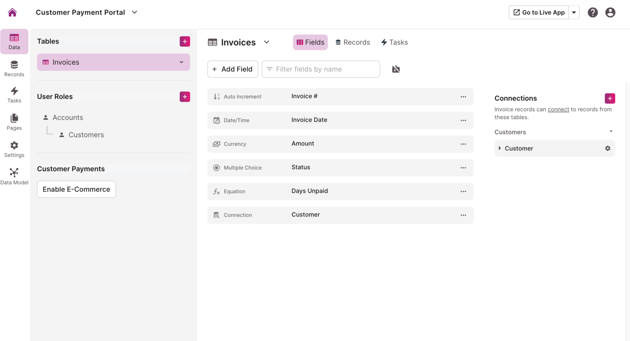Open the Customer Payment Portal app dropdown
The image size is (630, 341).
coord(134,13)
